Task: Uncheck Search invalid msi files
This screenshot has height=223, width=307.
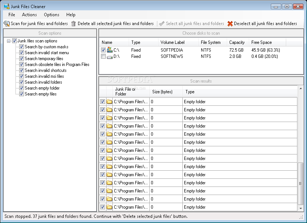Action: tap(21, 76)
